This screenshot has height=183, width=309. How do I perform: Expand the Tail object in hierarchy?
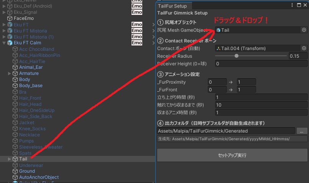[9, 159]
